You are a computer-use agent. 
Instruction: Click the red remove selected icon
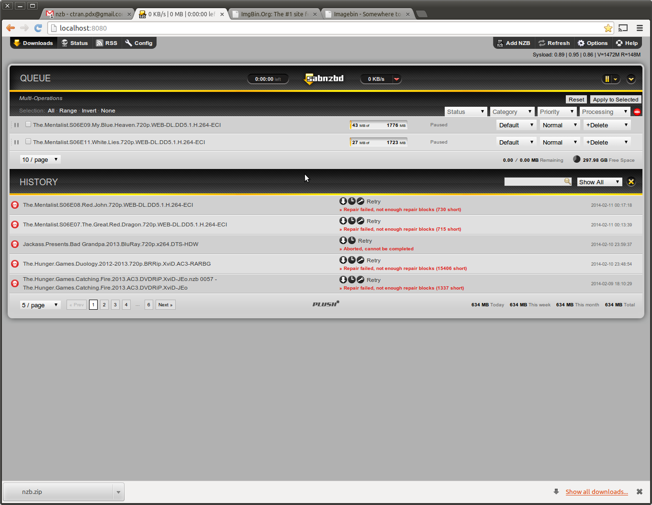[x=637, y=112]
